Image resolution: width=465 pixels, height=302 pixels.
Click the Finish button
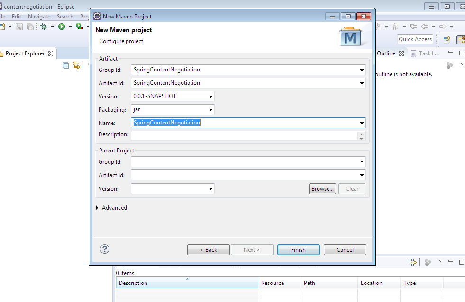click(298, 250)
